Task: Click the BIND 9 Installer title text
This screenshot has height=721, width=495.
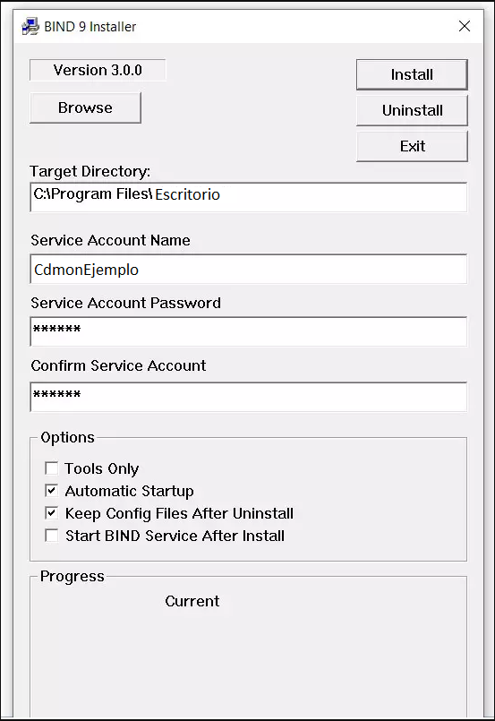Action: [x=90, y=27]
